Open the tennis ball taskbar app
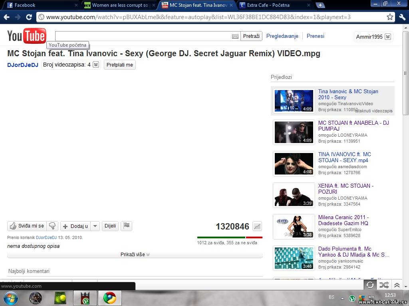Image resolution: width=409 pixels, height=306 pixels. [60, 298]
